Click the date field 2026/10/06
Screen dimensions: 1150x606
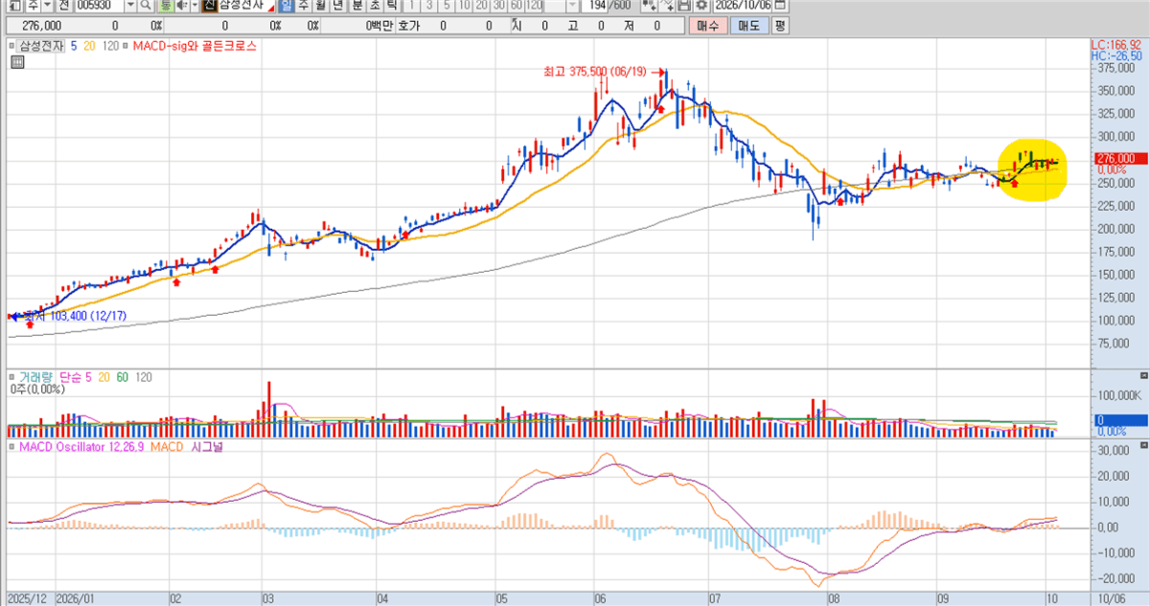coord(743,6)
